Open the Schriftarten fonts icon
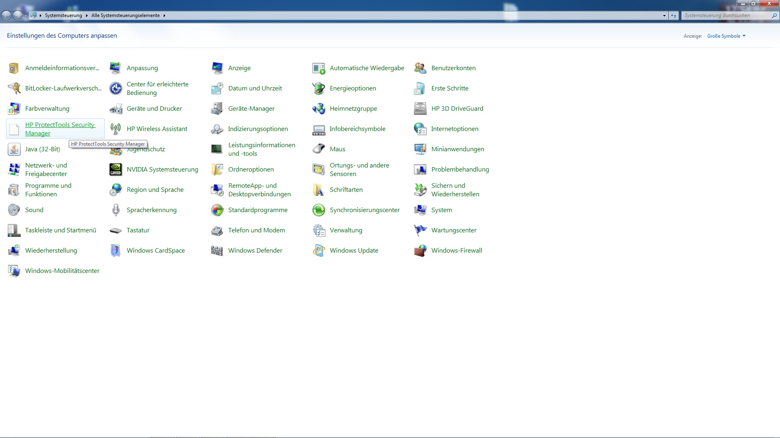780x438 pixels. (318, 190)
